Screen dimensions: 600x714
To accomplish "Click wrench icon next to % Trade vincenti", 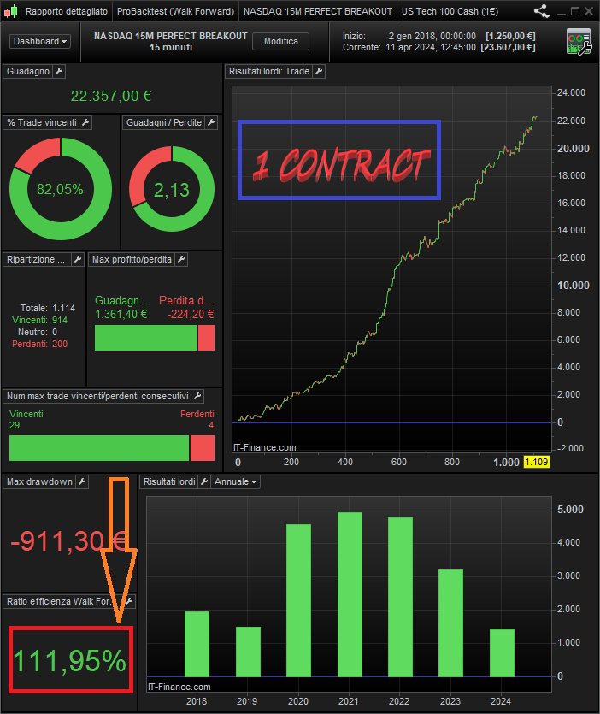I will (x=85, y=122).
